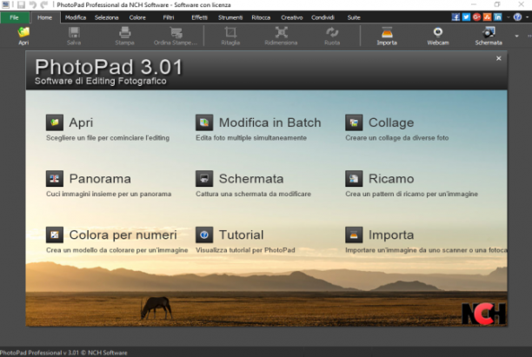Viewport: 532px width, 357px height.
Task: Share via the Twitter icon
Action: tap(466, 17)
